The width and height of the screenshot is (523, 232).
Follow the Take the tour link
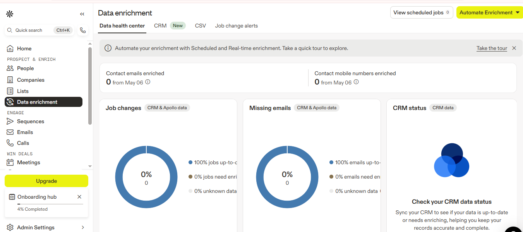[492, 48]
